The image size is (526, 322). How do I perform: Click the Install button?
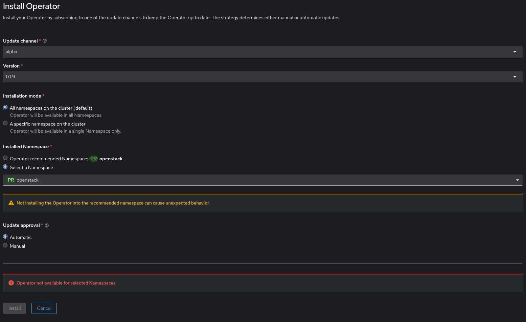pos(15,308)
